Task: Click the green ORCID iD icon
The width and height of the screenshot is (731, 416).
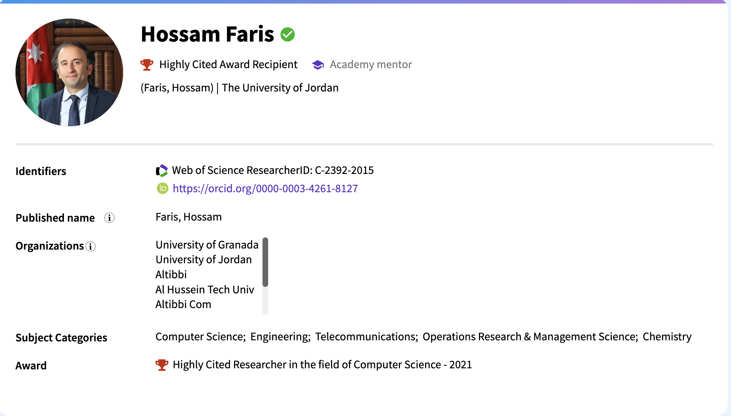Action: [x=162, y=188]
